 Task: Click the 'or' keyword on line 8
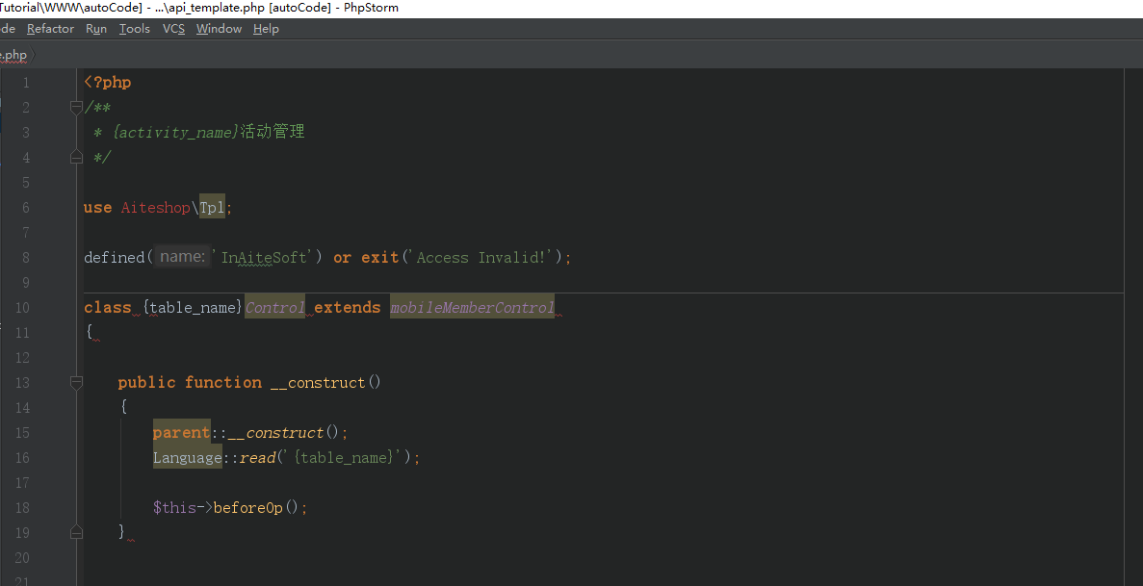tap(342, 257)
